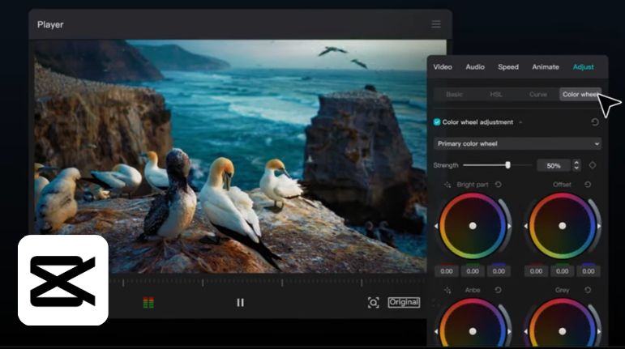
Task: Reset the Color wheel adjustment settings
Action: [x=595, y=122]
